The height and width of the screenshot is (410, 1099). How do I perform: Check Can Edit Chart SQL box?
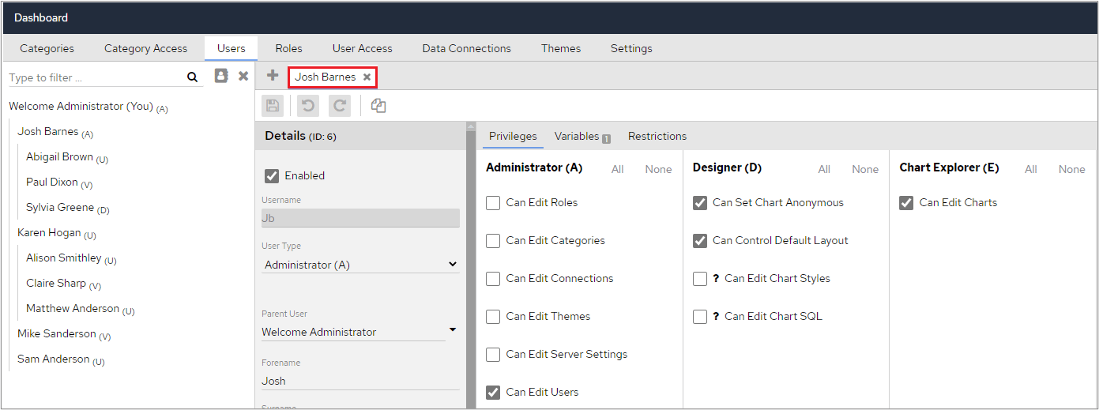700,317
